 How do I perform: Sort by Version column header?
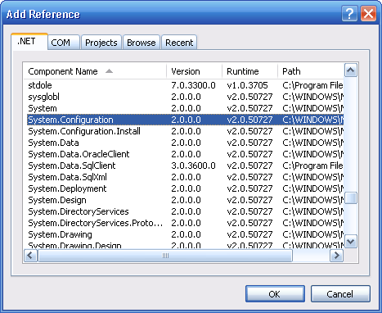[x=194, y=71]
